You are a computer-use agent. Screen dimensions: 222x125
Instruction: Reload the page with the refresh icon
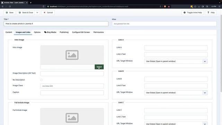(x=10, y=7)
